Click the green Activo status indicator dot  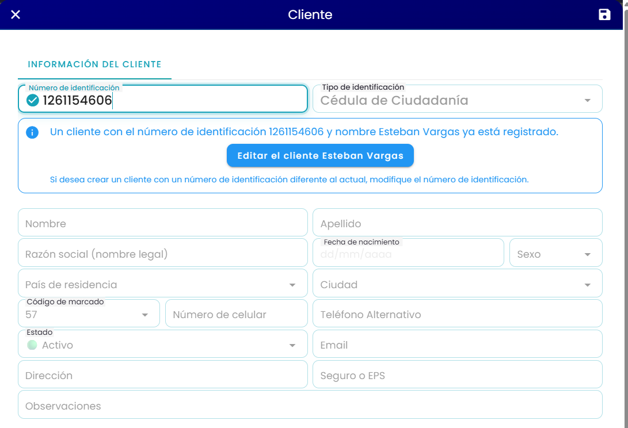point(32,345)
